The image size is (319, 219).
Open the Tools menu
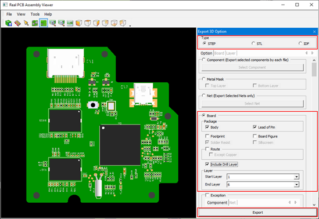pyautogui.click(x=35, y=14)
